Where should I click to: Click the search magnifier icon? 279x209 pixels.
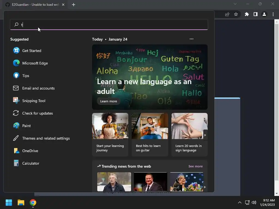(x=16, y=24)
